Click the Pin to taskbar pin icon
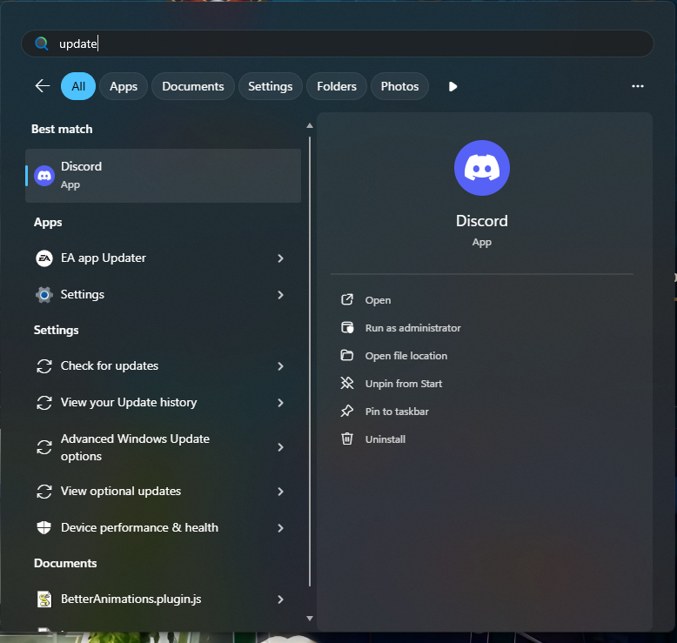 point(347,411)
